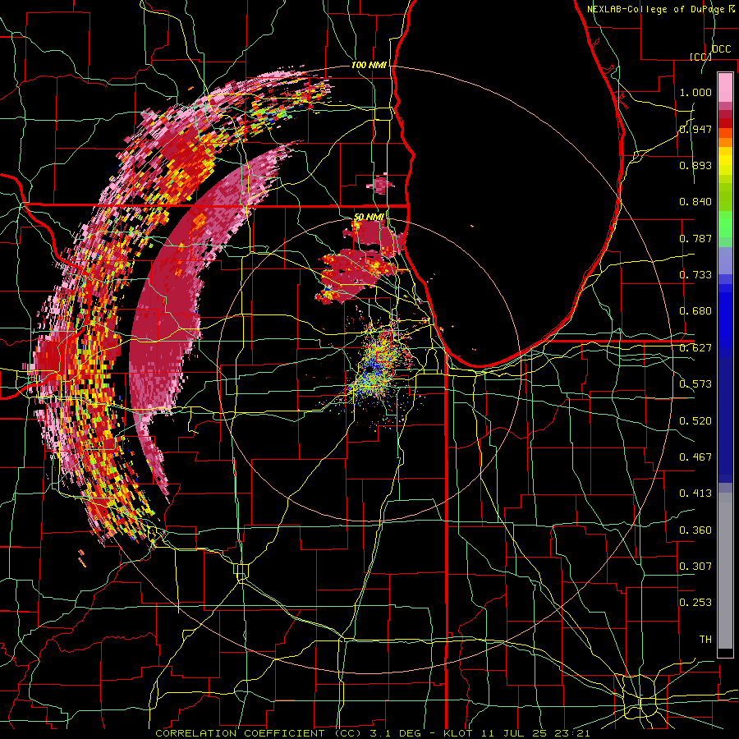The image size is (739, 739).
Task: Click the DCC legend header label
Action: tap(721, 49)
